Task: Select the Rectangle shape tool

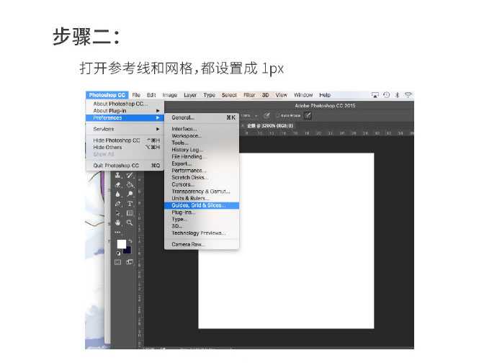Action: tap(130, 213)
